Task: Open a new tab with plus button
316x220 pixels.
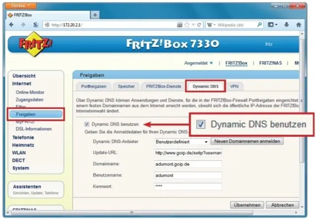Action: pyautogui.click(x=95, y=15)
